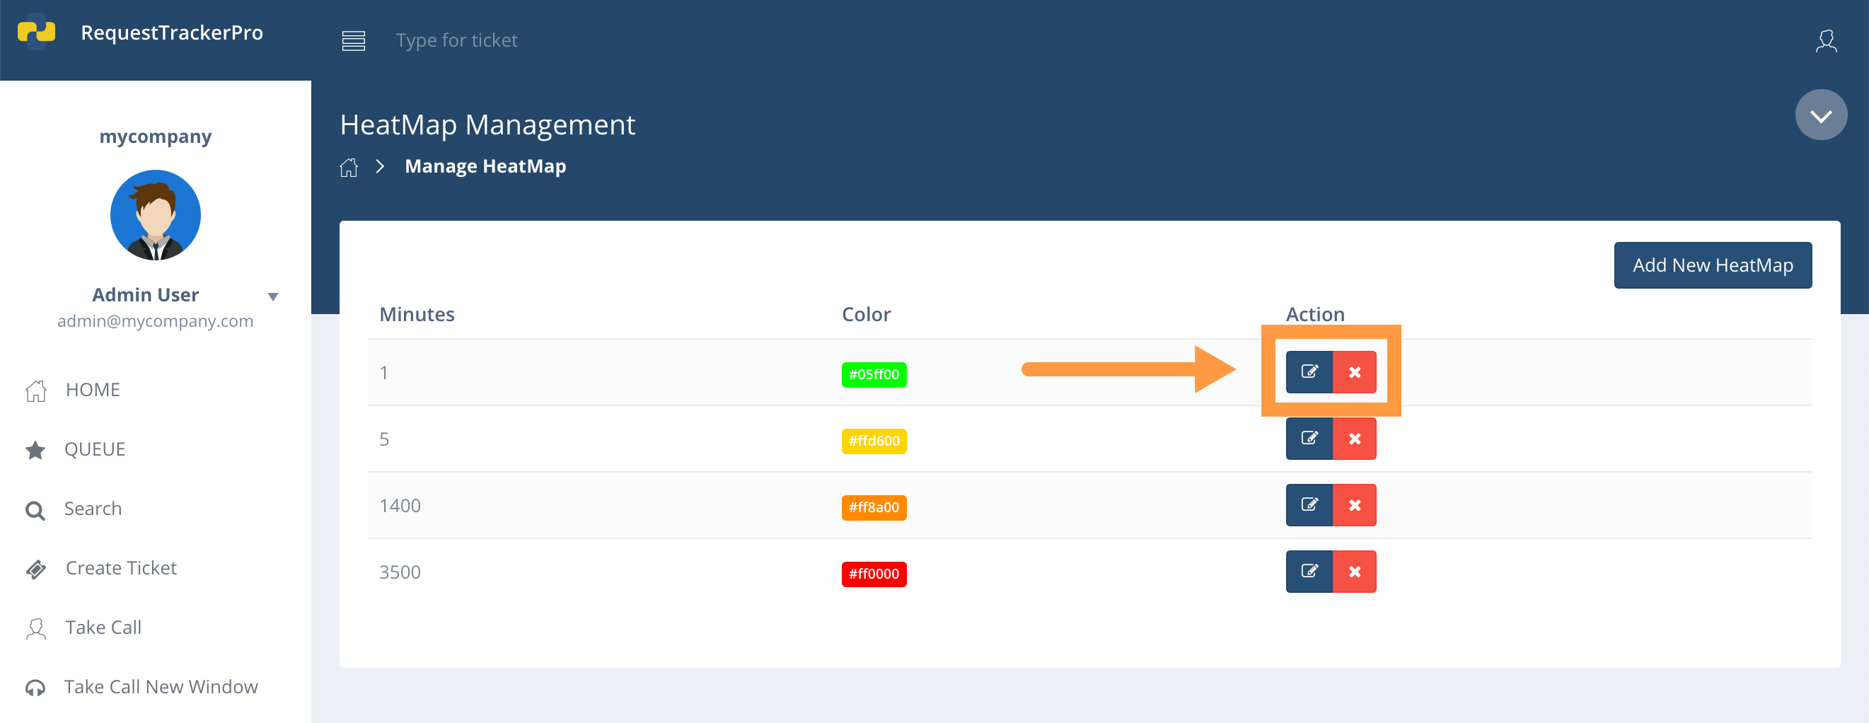Click the yellow #ffd600 color badge
The image size is (1869, 723).
point(874,441)
